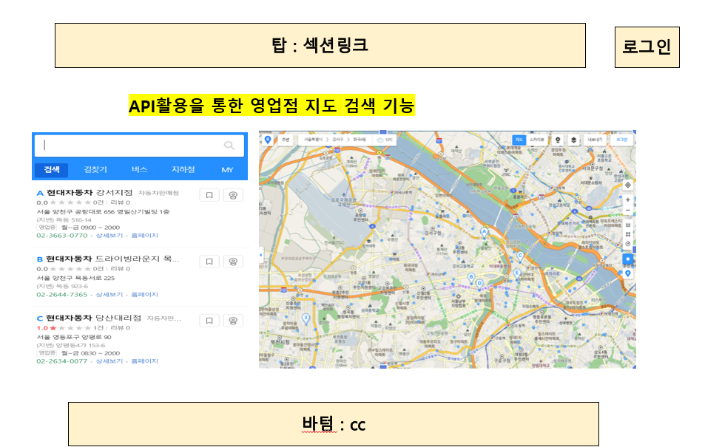Switch map to 지도 view
Image resolution: width=722 pixels, height=447 pixels.
(519, 140)
